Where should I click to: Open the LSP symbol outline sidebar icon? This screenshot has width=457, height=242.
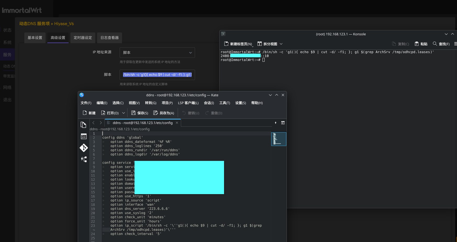click(x=84, y=159)
